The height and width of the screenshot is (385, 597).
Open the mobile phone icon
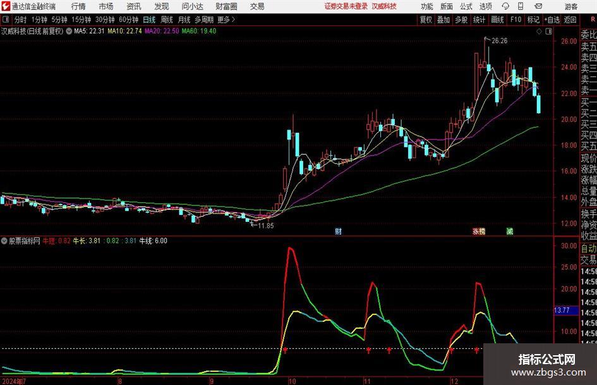click(521, 6)
